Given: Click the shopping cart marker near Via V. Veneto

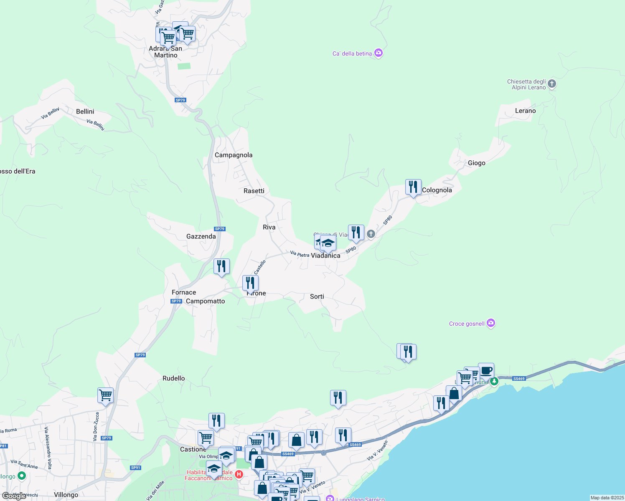Looking at the screenshot, I should pos(307,477).
